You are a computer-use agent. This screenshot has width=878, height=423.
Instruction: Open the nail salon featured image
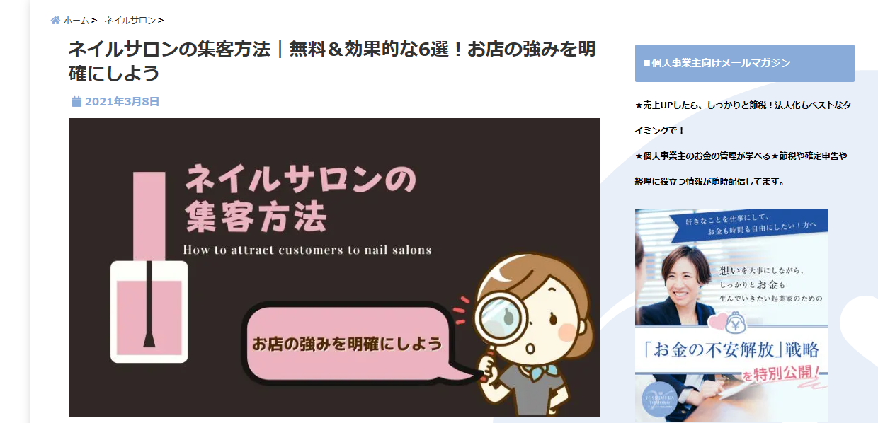334,267
